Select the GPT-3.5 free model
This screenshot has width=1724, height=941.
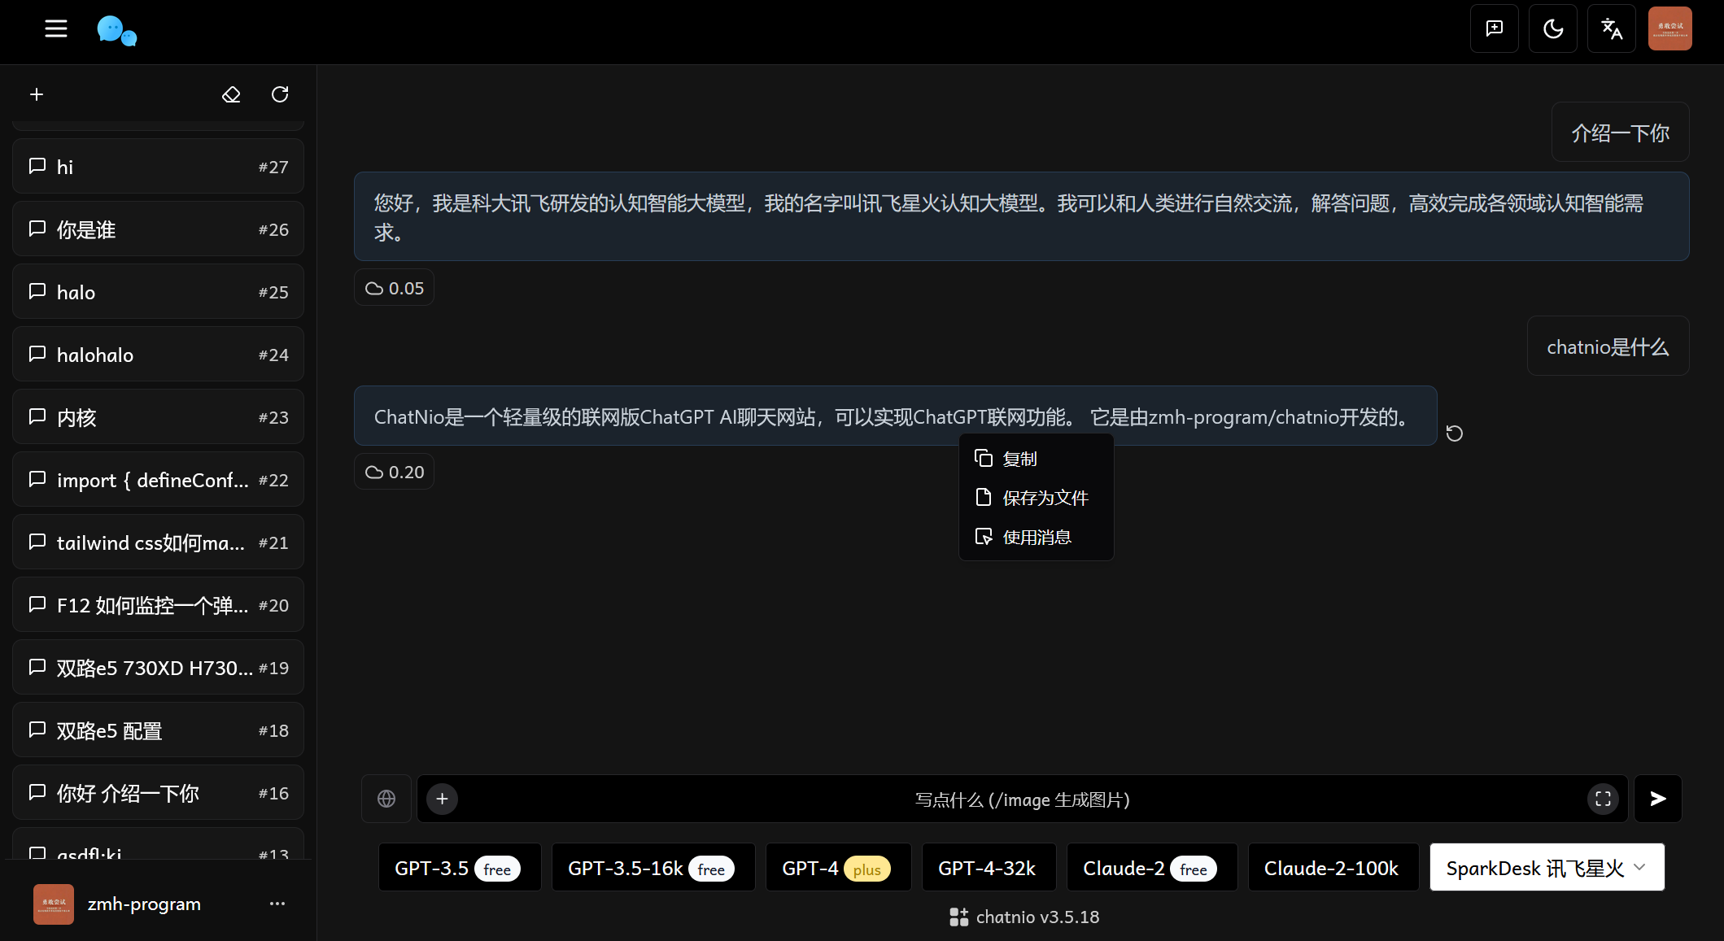tap(460, 868)
